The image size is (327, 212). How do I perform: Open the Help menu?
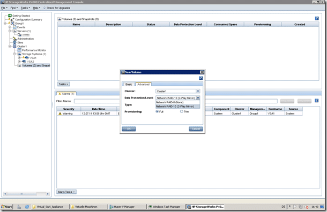tap(36, 8)
